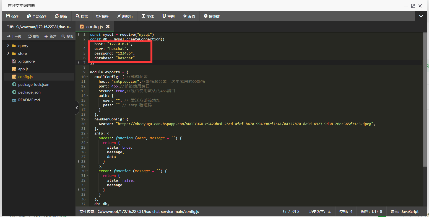Click the info marker at line 34 gutter

pos(78,190)
